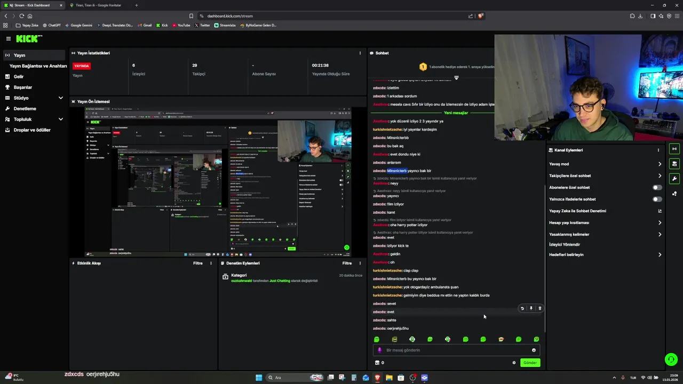Insert the second emote in the emote row
Screen dimensions: 683x384
(x=394, y=339)
